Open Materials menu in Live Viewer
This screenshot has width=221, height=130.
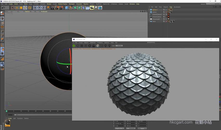(93, 43)
